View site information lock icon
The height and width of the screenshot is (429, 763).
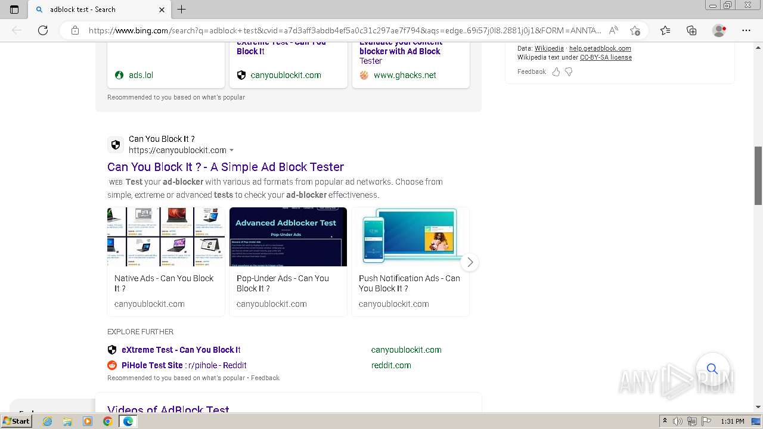(x=75, y=30)
